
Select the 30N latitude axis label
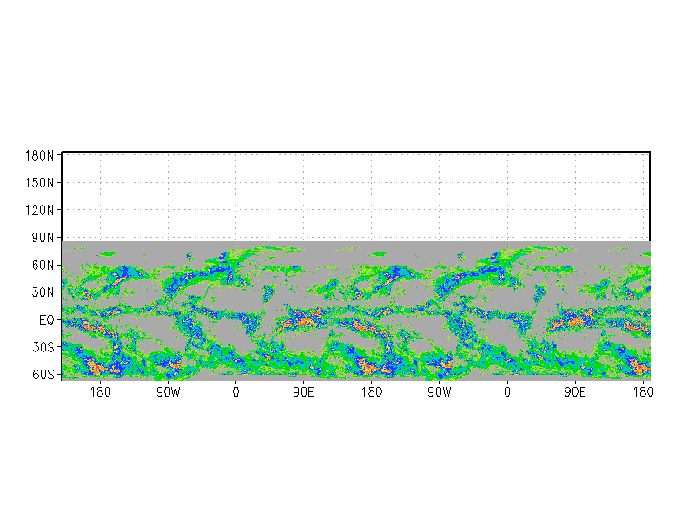tap(43, 292)
